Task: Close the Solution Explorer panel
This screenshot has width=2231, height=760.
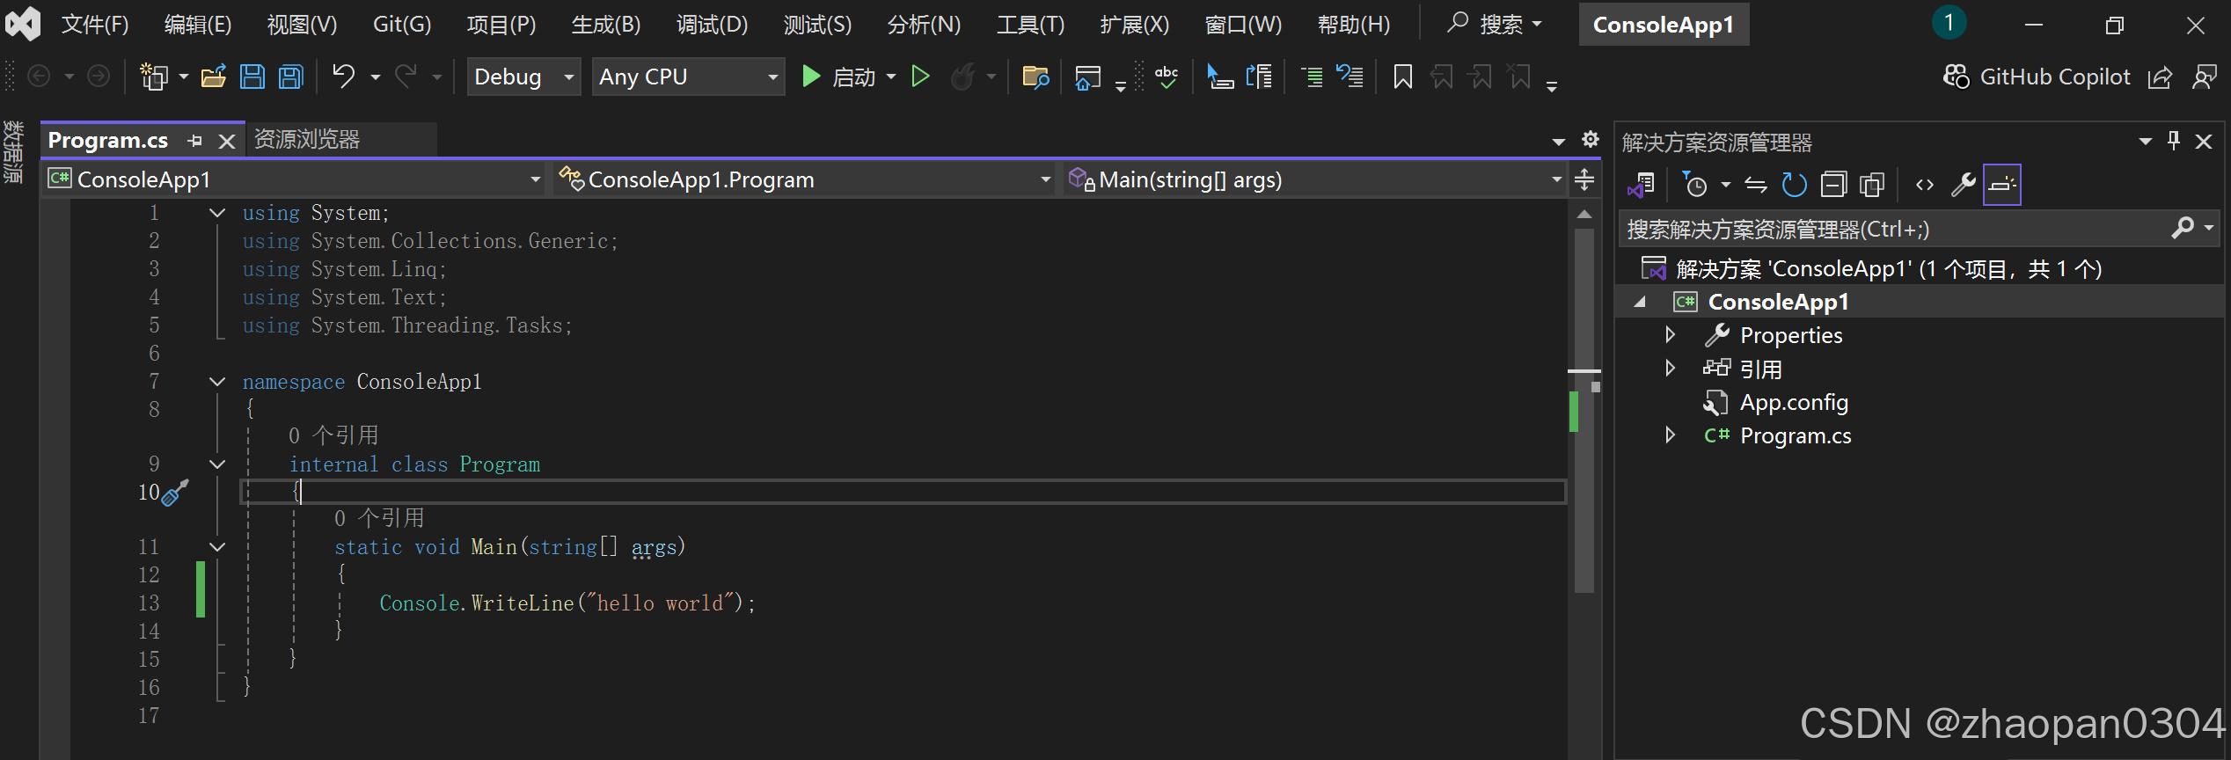Action: (2204, 141)
